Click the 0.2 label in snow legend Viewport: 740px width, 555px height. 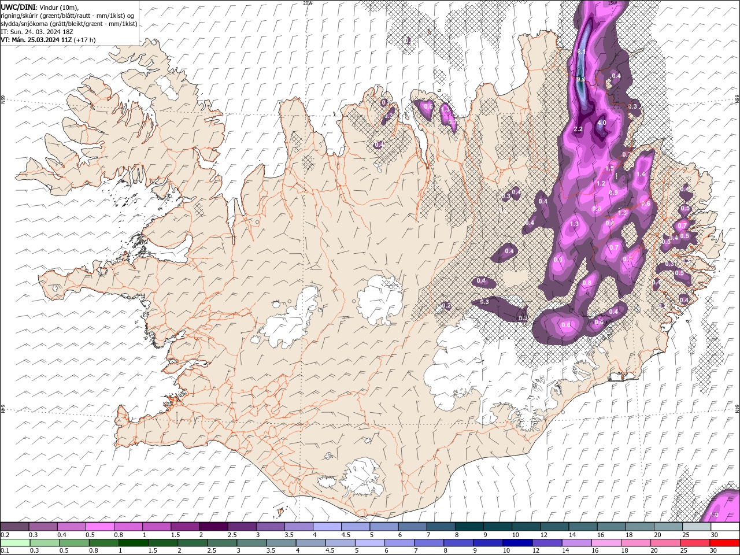(5, 535)
